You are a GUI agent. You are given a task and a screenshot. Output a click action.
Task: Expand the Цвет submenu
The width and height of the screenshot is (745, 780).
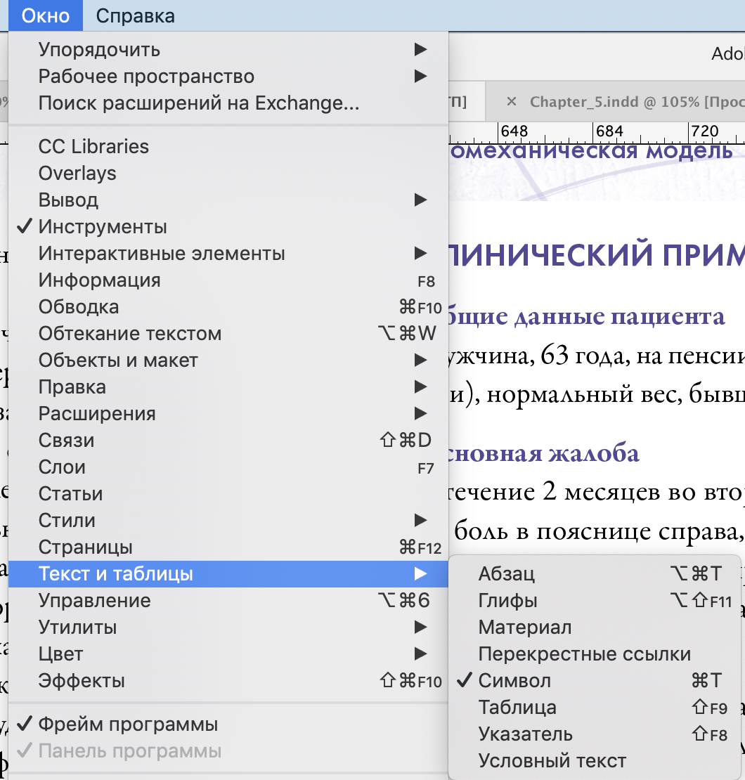tap(228, 654)
